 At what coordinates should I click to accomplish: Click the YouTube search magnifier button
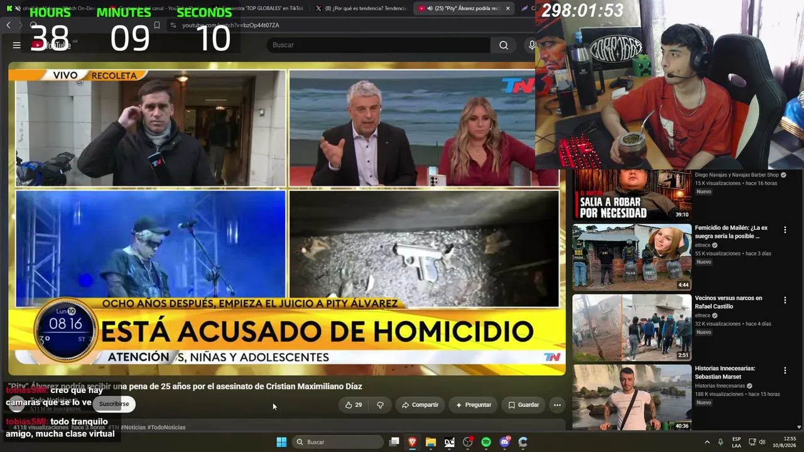pyautogui.click(x=504, y=45)
